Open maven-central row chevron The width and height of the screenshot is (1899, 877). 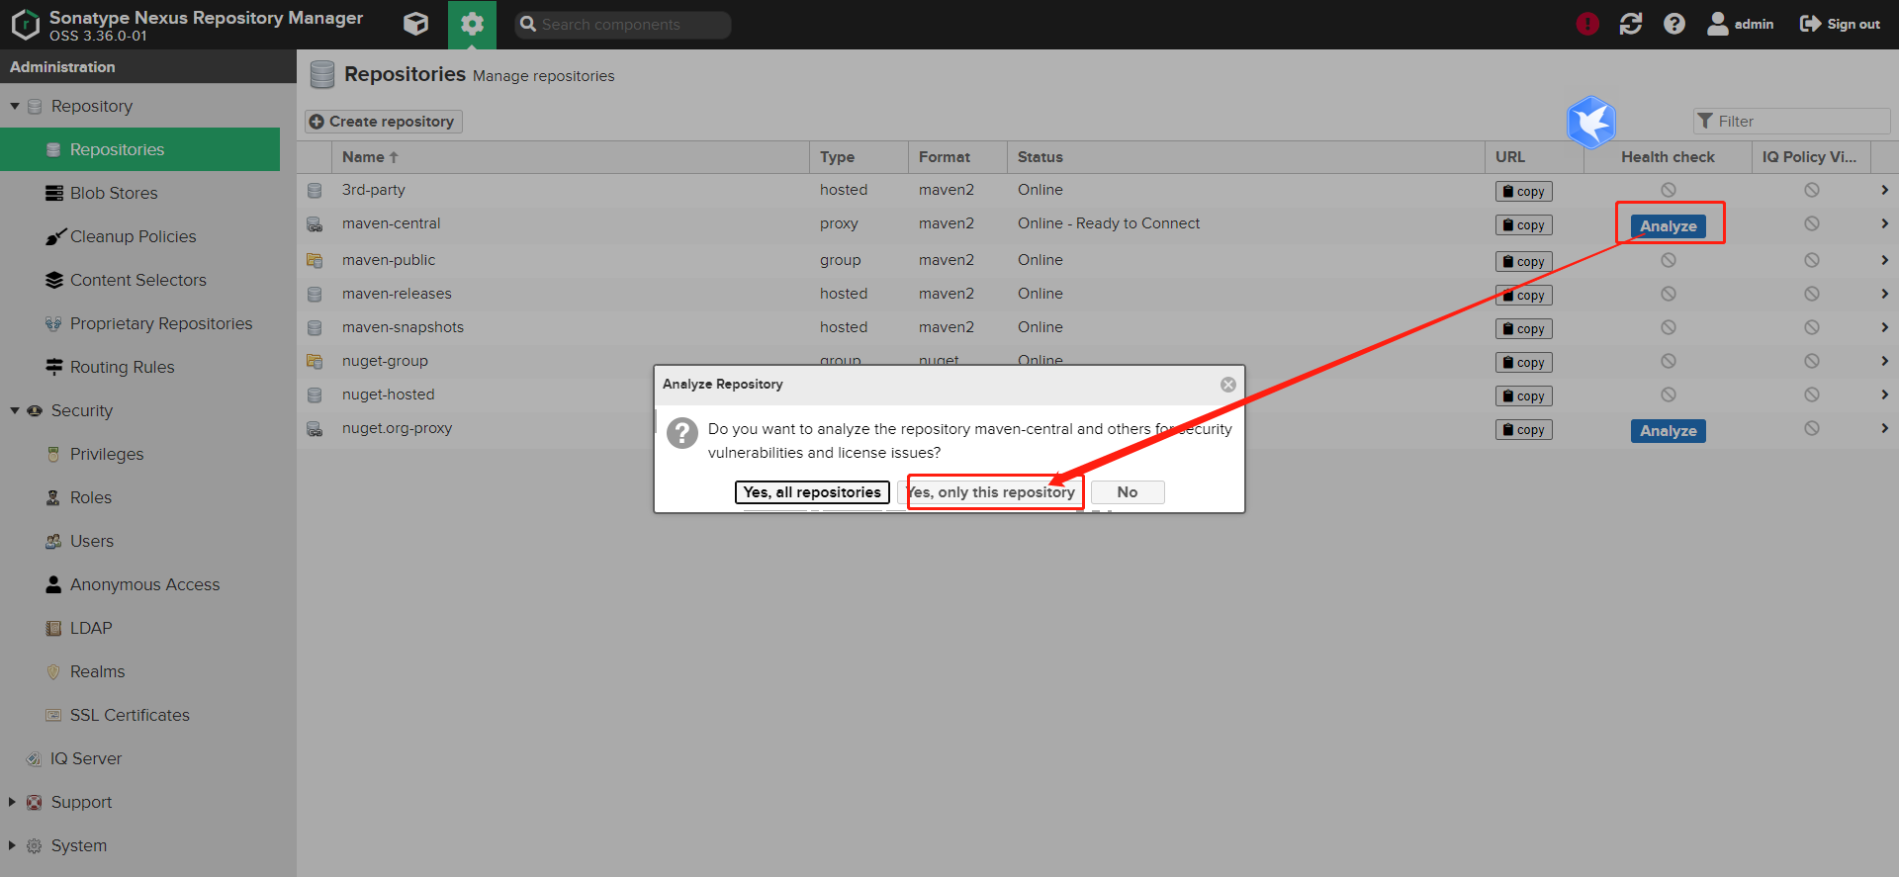[x=1884, y=223]
